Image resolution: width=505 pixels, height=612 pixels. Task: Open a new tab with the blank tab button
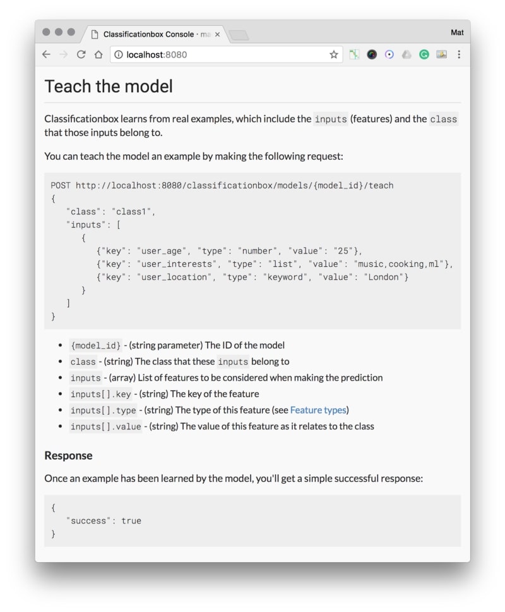pyautogui.click(x=239, y=35)
